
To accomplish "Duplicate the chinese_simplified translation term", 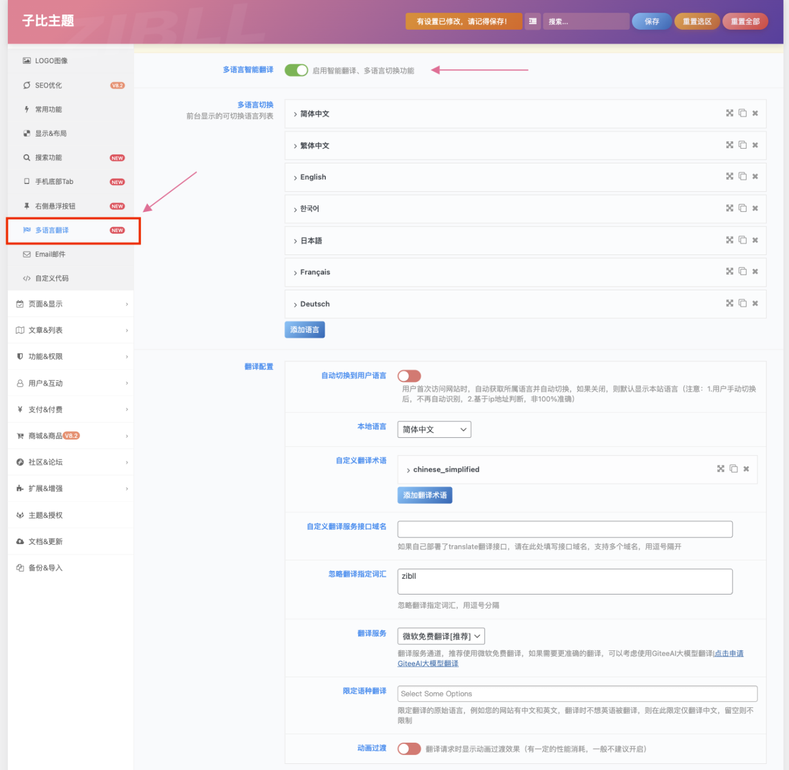I will tap(734, 469).
